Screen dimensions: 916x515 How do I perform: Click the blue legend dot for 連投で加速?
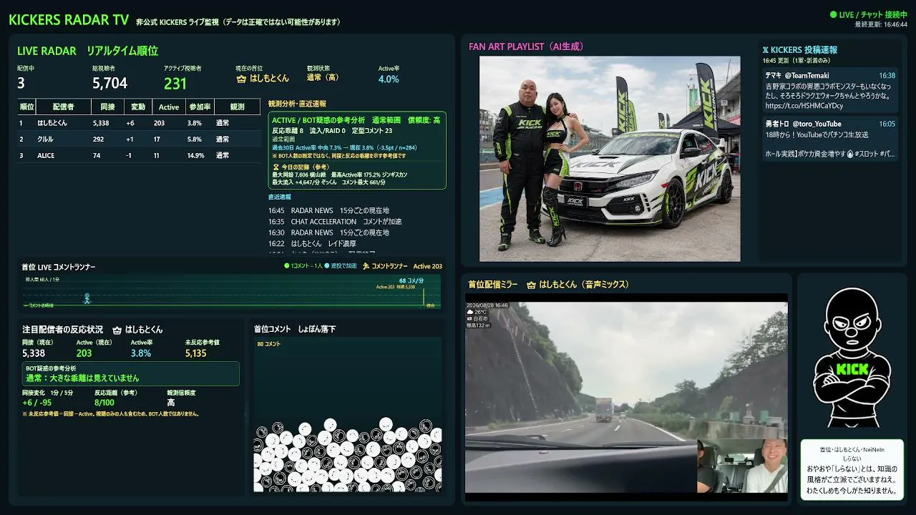pos(327,266)
